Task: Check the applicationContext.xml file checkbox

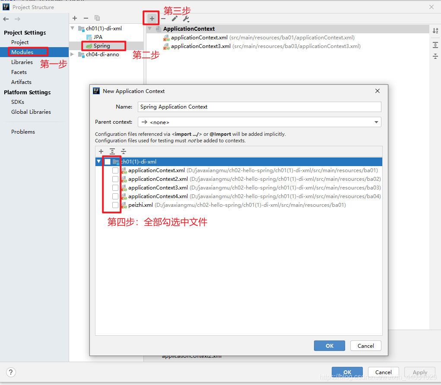Action: click(x=115, y=170)
